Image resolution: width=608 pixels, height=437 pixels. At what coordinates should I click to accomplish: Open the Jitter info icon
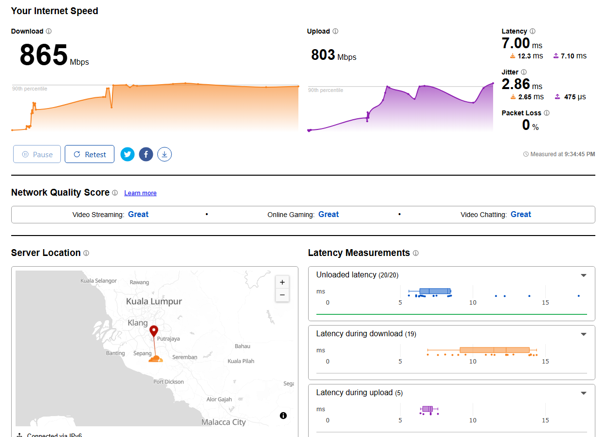pos(524,72)
